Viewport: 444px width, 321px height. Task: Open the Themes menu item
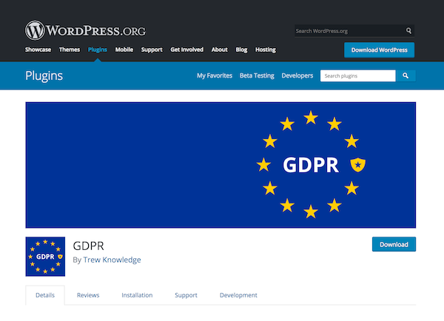pos(70,50)
